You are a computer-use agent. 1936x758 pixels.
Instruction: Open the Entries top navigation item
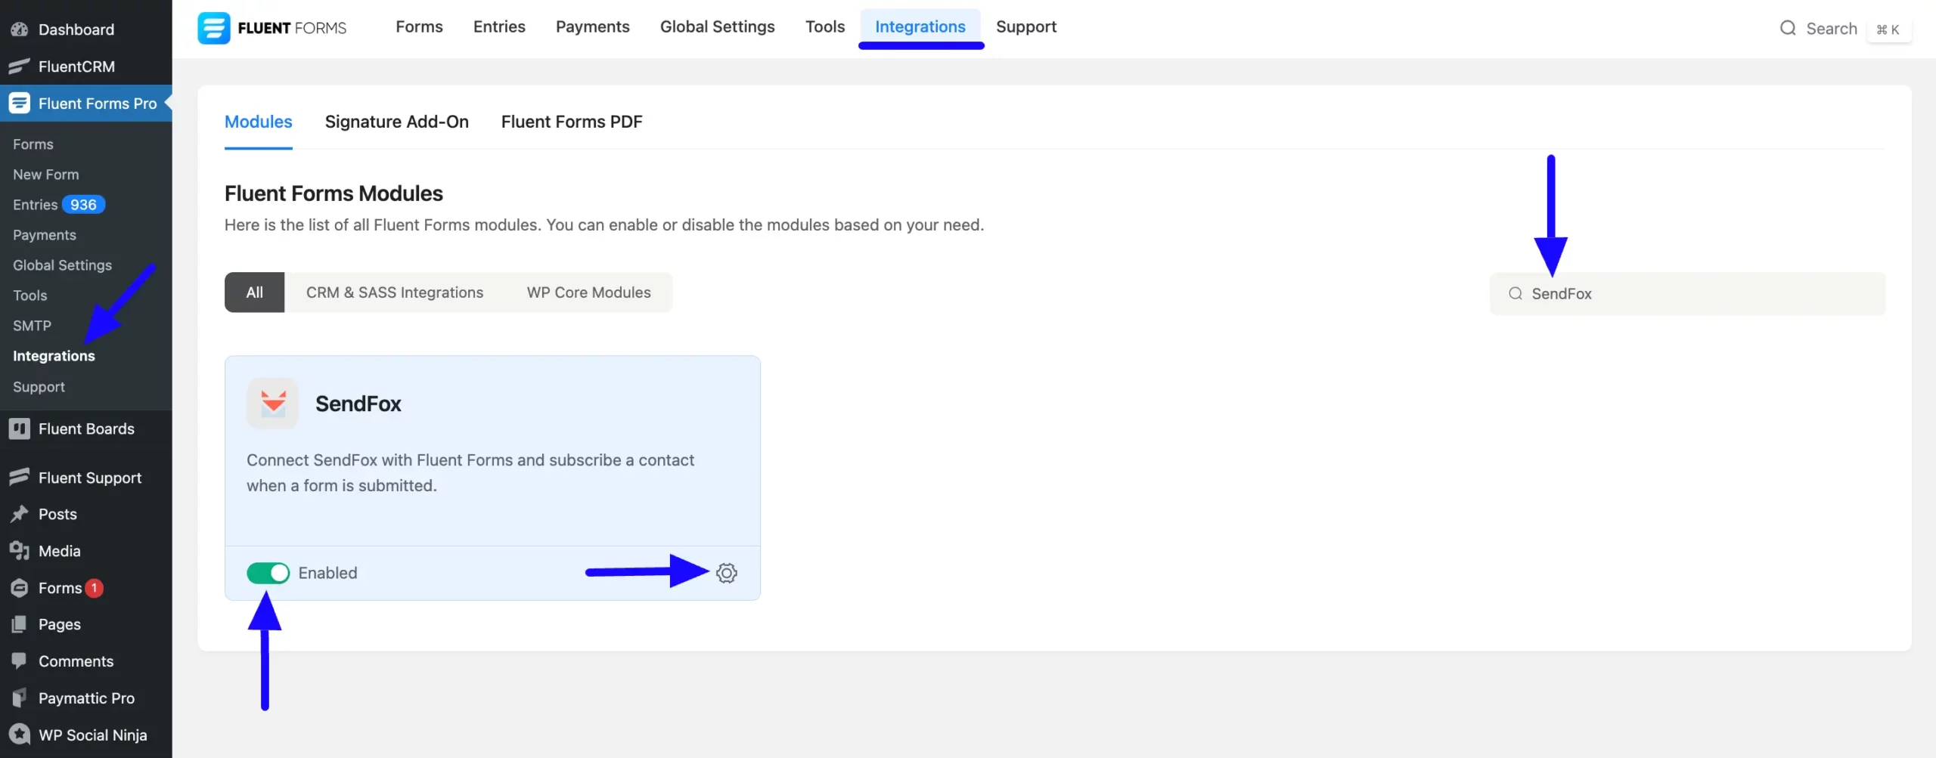click(499, 26)
